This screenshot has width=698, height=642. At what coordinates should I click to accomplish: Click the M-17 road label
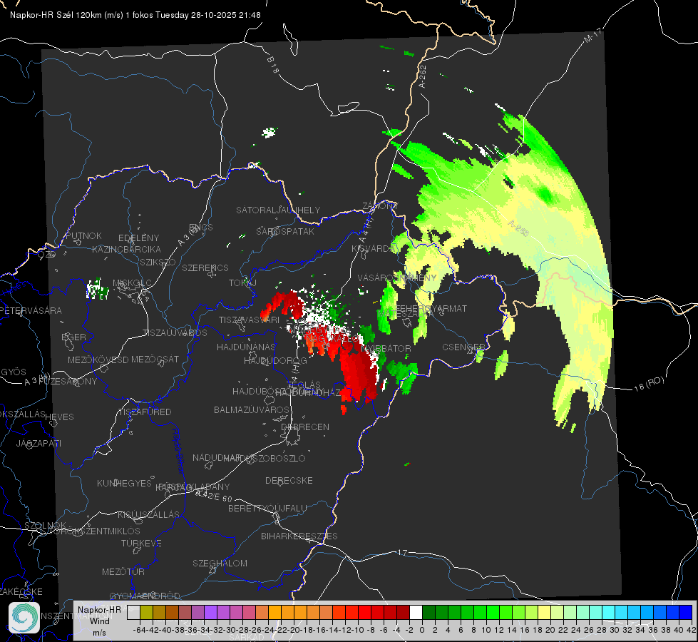[592, 36]
